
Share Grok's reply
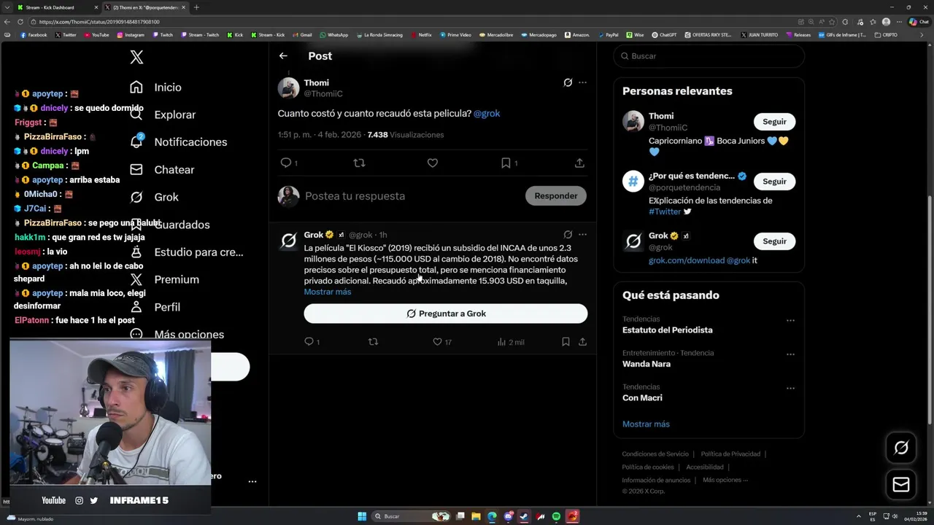coord(582,341)
